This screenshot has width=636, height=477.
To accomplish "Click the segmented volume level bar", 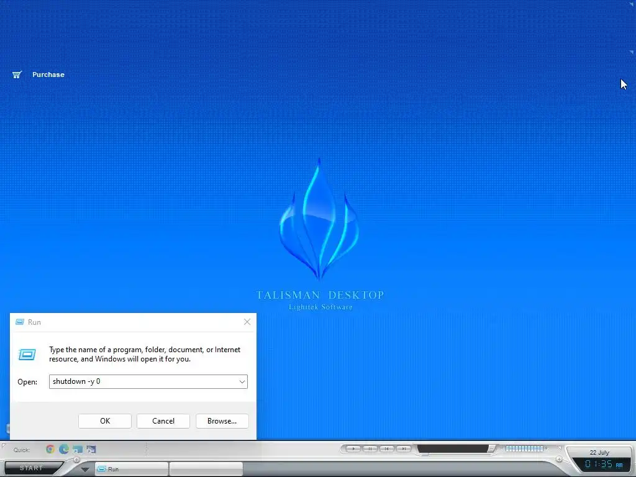I will pyautogui.click(x=524, y=448).
